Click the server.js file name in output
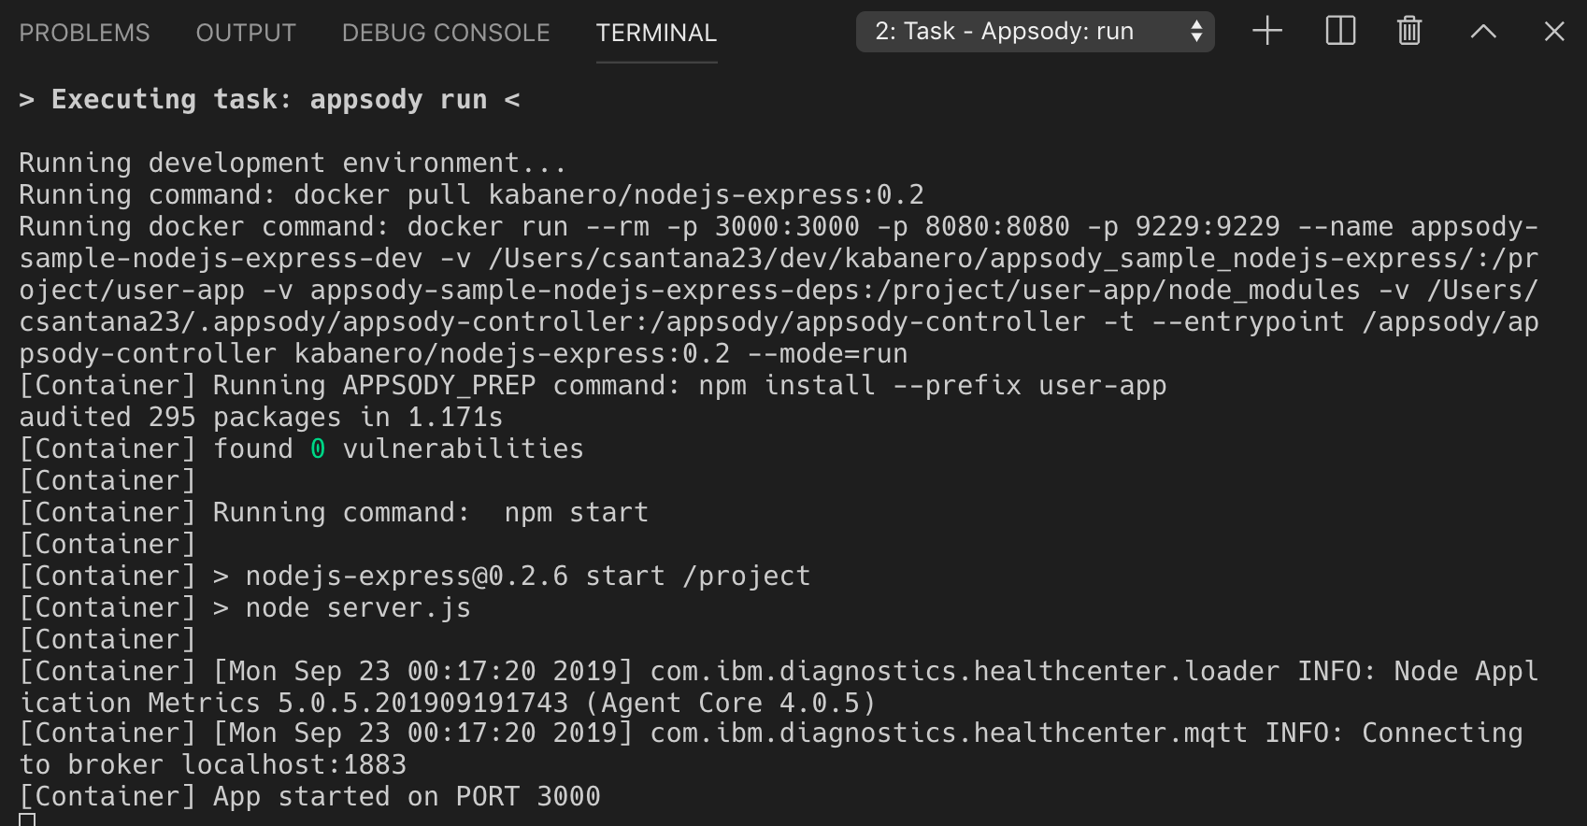The image size is (1587, 826). [x=399, y=607]
